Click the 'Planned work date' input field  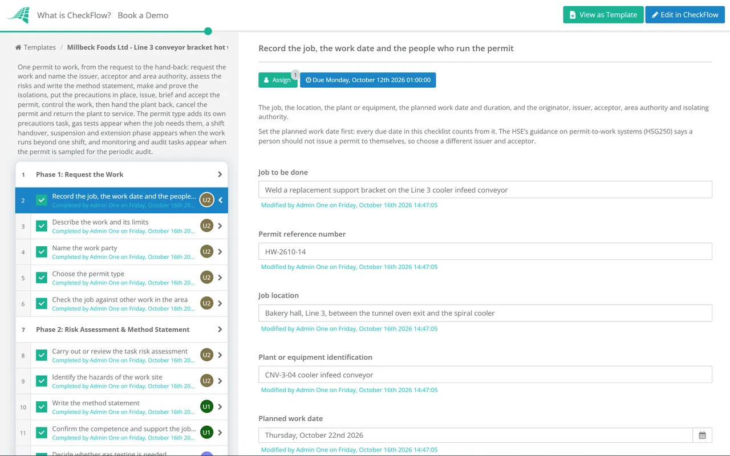pos(476,435)
